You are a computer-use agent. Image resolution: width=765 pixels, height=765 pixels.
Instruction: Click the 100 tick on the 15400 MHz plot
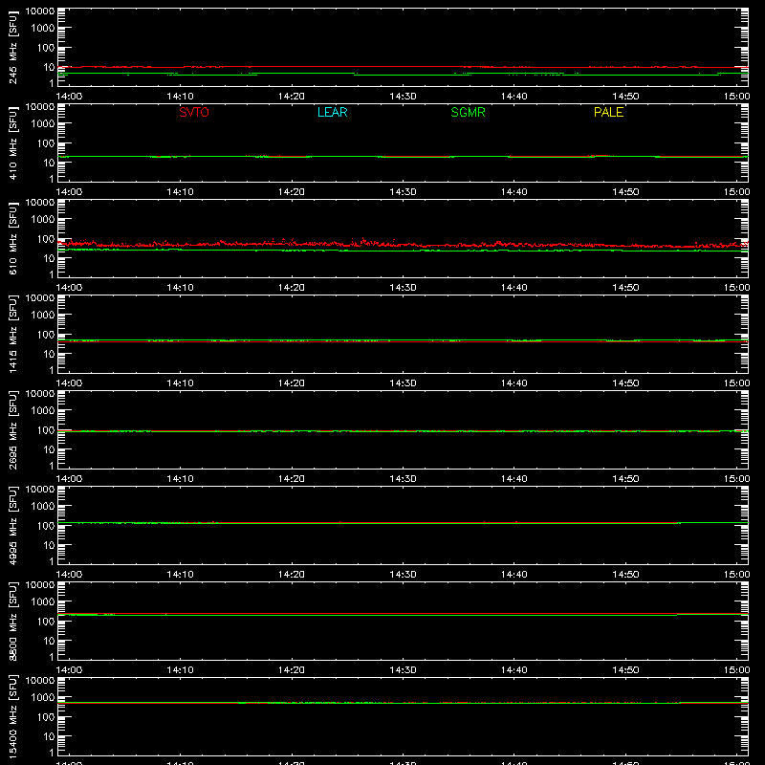(x=46, y=717)
